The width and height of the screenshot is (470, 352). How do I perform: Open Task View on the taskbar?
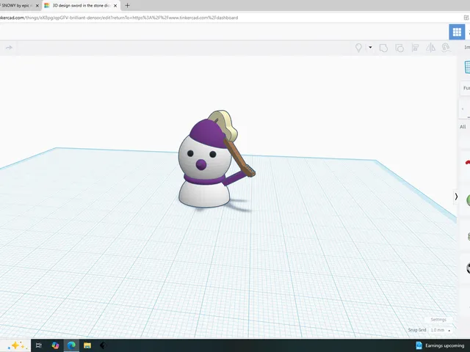click(39, 345)
